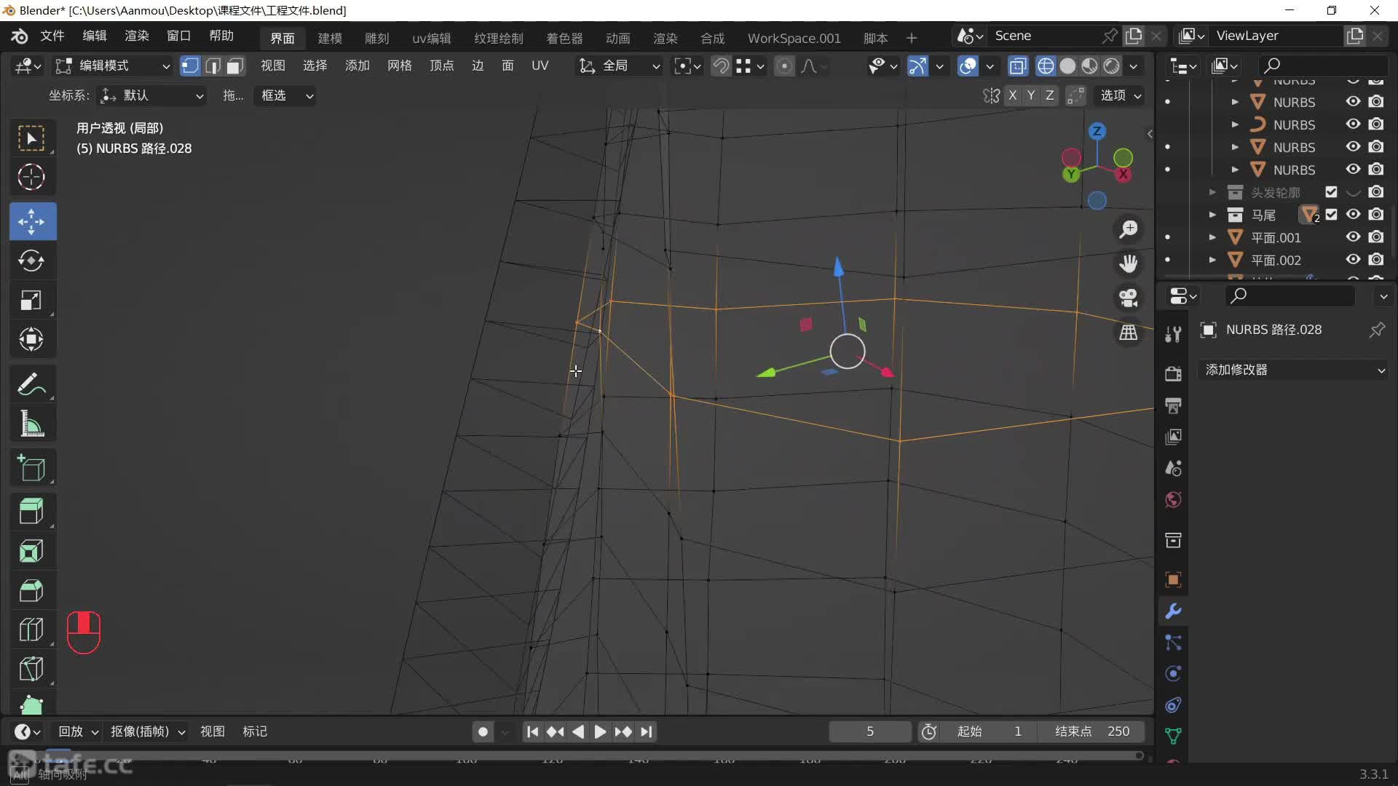Toggle X axis mirror
The image size is (1398, 786).
[x=1012, y=95]
